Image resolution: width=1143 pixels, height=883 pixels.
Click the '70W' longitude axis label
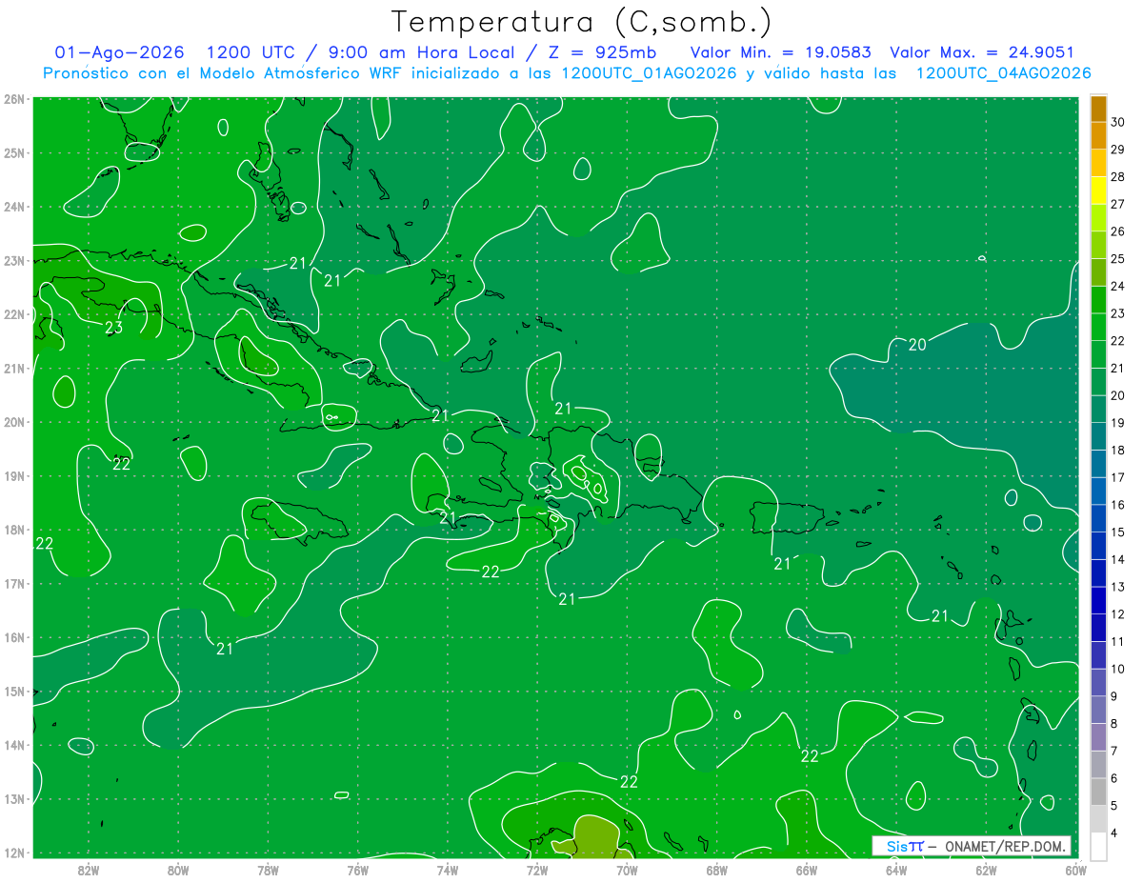click(627, 870)
